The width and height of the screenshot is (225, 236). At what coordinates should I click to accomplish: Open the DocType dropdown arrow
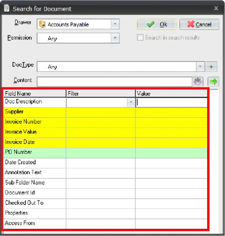point(200,66)
